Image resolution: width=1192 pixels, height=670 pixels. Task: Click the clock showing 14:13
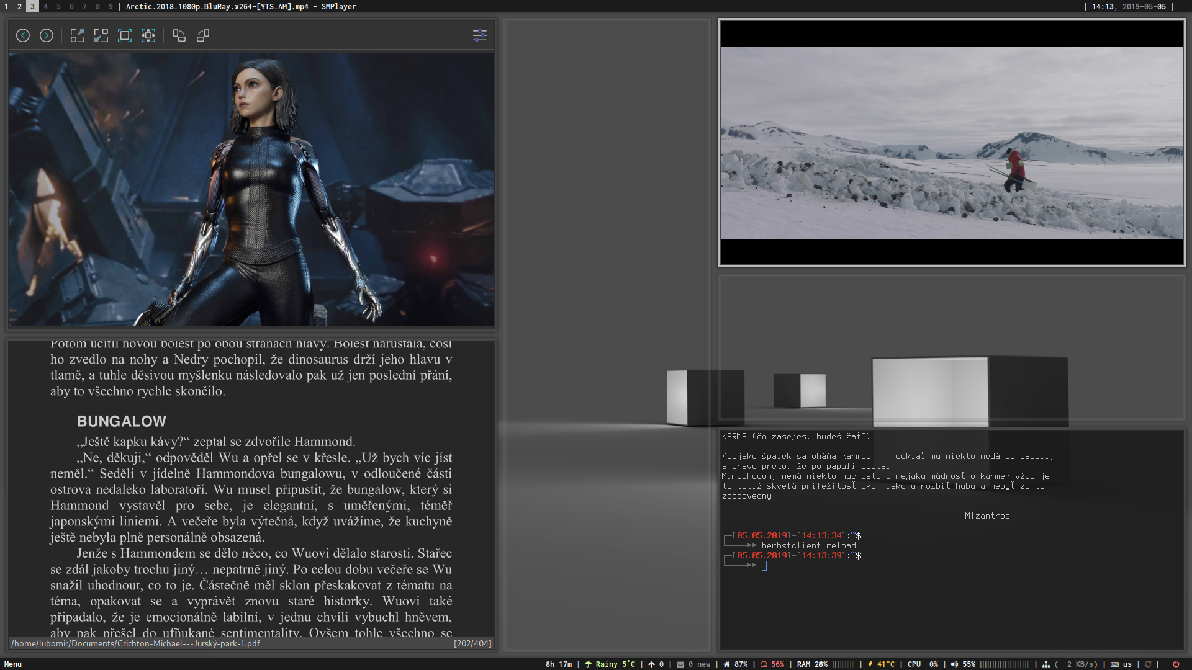1104,6
